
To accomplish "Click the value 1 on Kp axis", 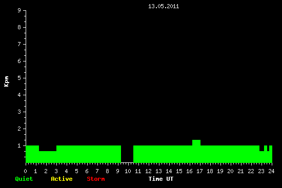I will click(19, 145).
